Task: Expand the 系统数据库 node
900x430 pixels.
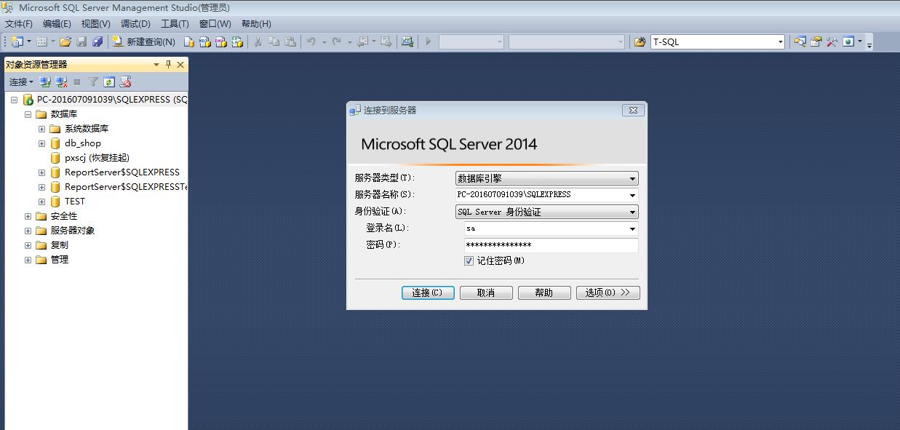Action: pyautogui.click(x=42, y=129)
